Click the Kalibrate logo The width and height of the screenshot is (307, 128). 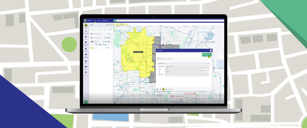tap(88, 21)
